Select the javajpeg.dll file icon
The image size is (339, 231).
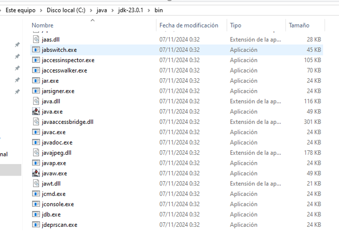coord(36,153)
